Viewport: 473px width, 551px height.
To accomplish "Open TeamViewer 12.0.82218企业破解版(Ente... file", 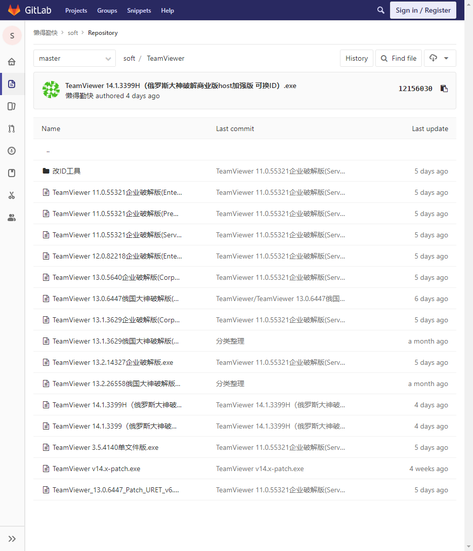I will click(x=117, y=256).
